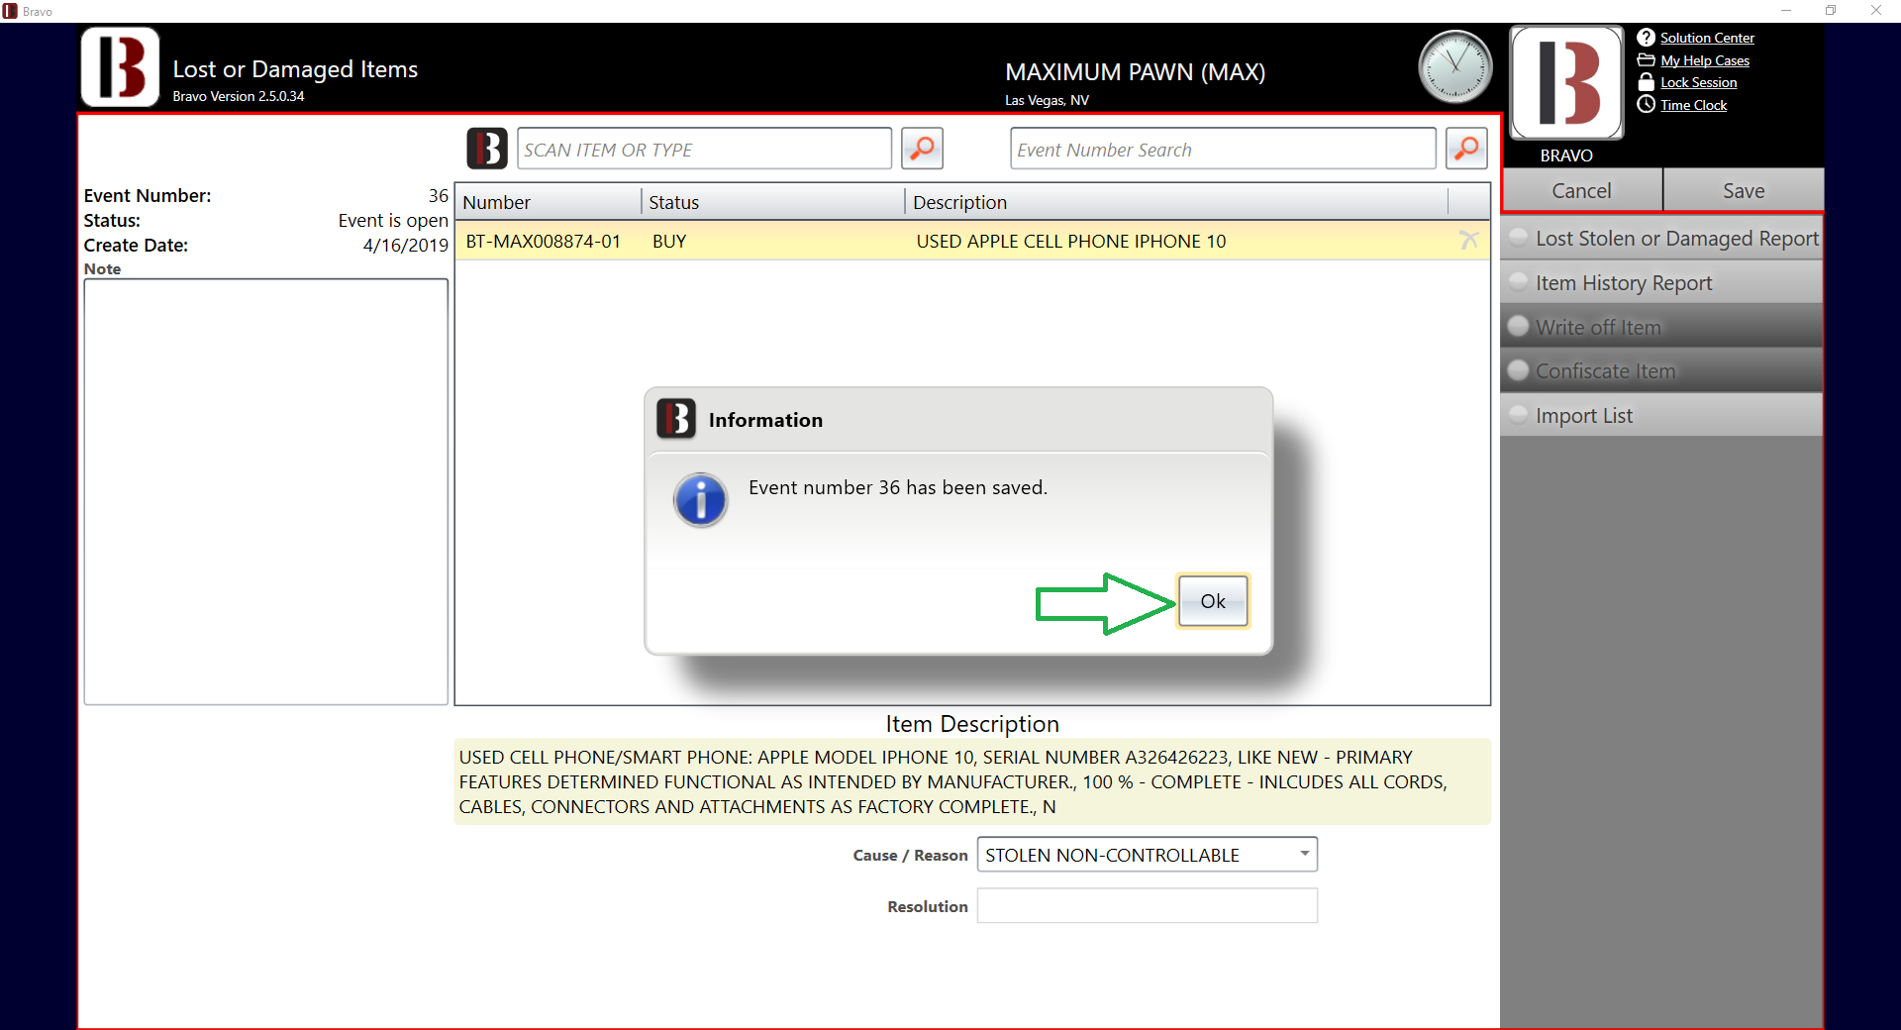
Task: Click inside the Note text area
Action: tap(265, 491)
